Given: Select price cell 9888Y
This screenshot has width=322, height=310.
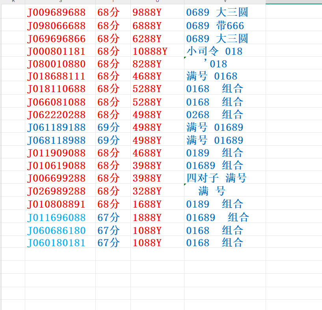Looking at the screenshot, I should 158,11.
